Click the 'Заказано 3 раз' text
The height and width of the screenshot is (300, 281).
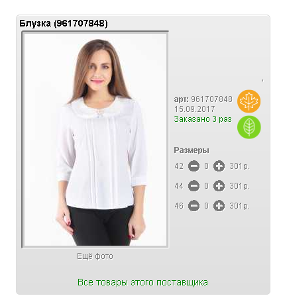pos(203,119)
